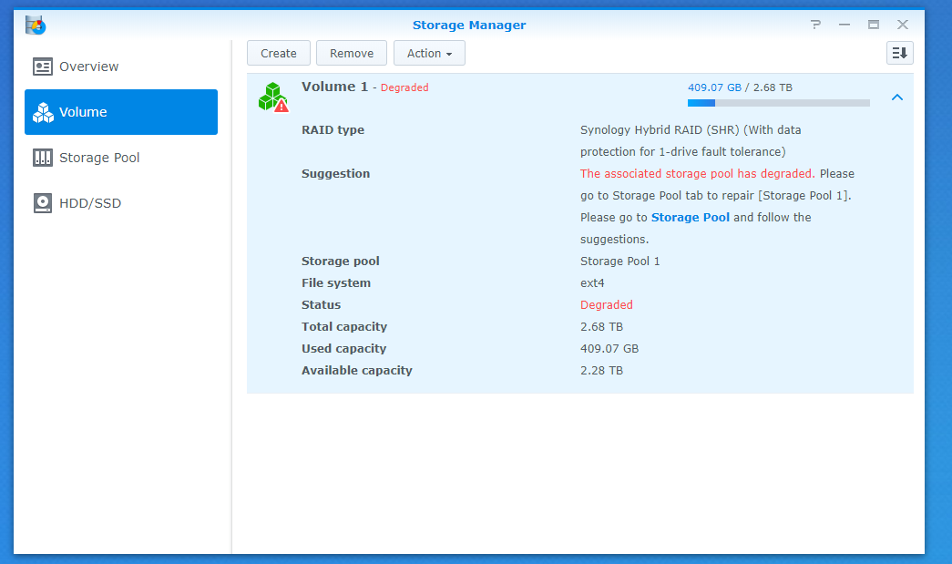Click the Available capacity label
Image resolution: width=952 pixels, height=564 pixels.
click(357, 370)
